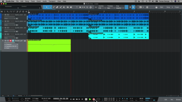The height and width of the screenshot is (102, 182).
Task: Open the Track menu
Action: [x=33, y=1]
